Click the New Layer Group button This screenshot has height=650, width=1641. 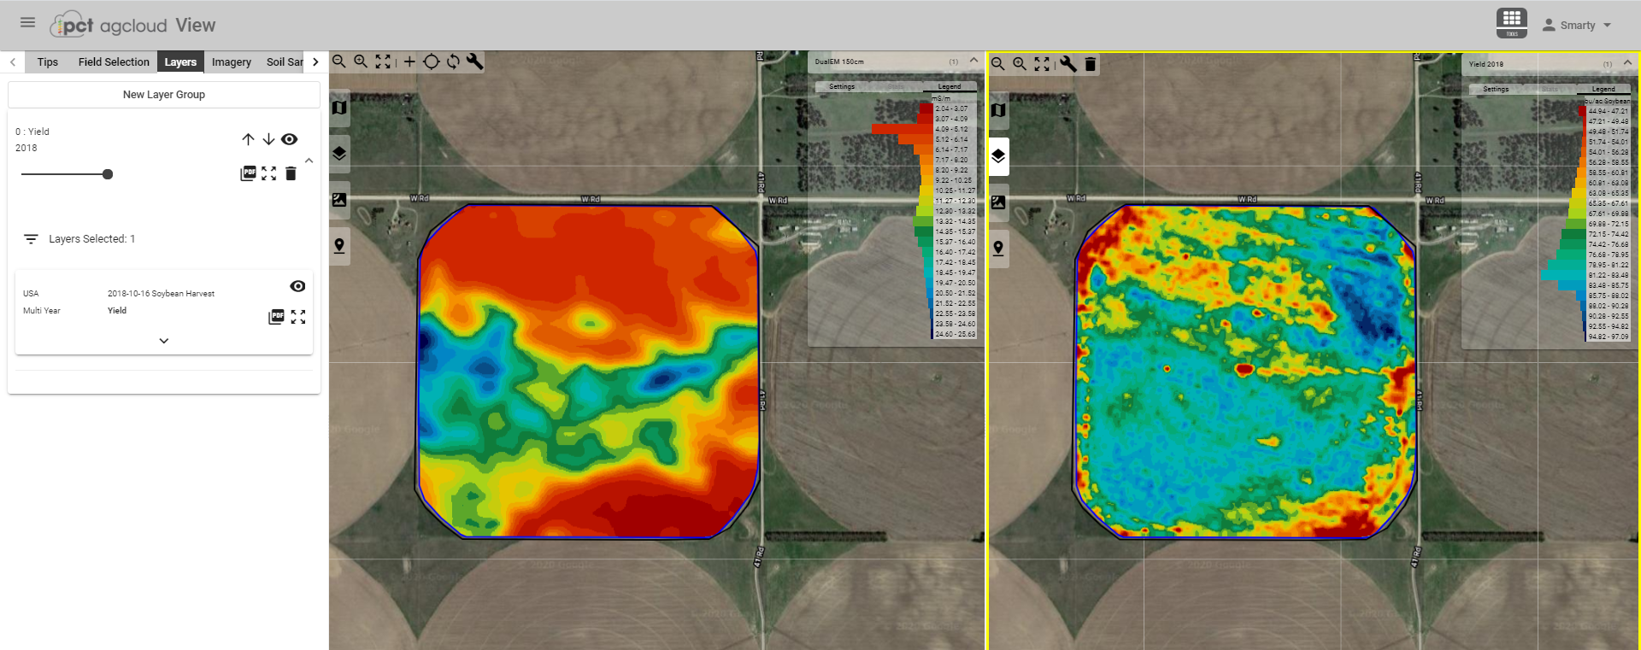click(164, 95)
